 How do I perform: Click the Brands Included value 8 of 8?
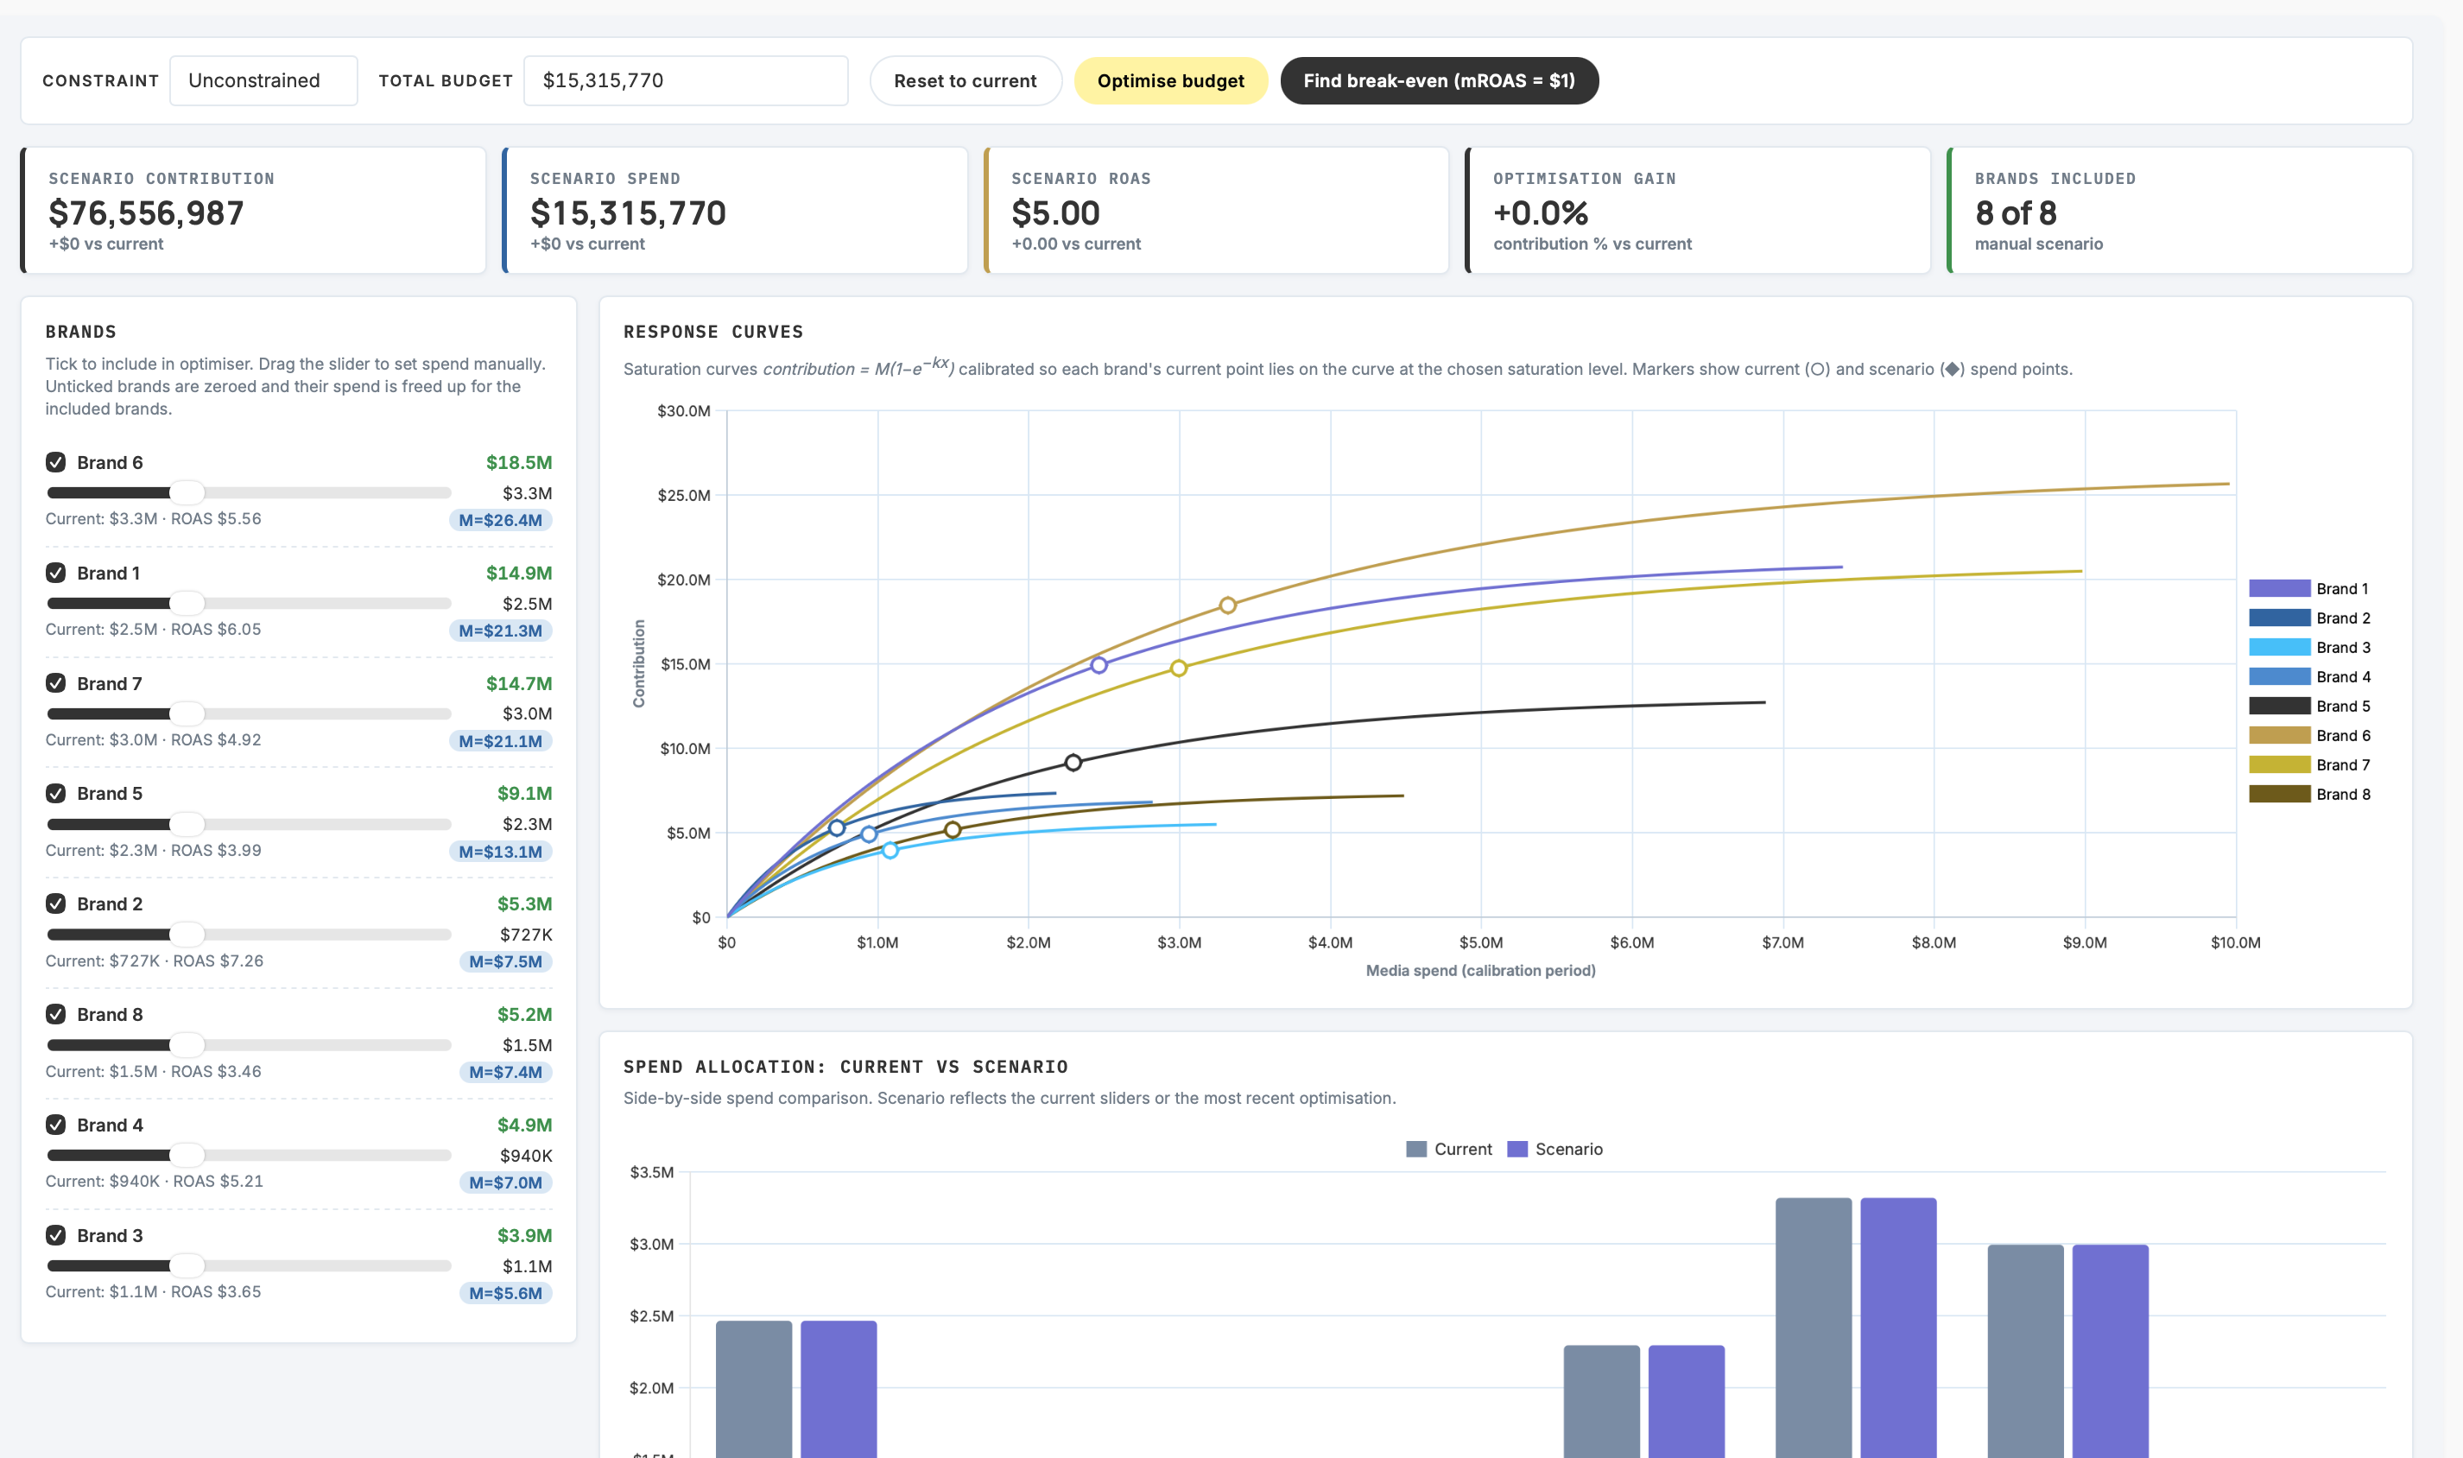pos(2017,213)
